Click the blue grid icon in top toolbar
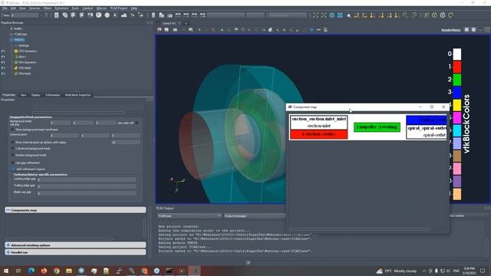The height and width of the screenshot is (276, 491). [340, 15]
